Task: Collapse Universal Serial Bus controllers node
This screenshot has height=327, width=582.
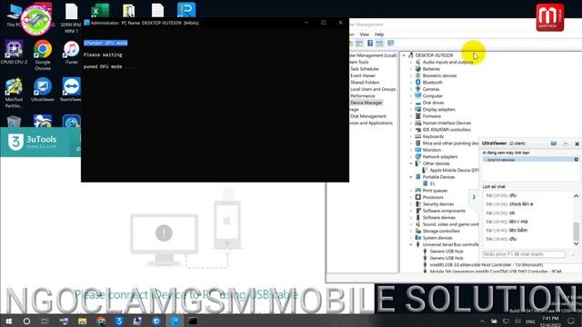Action: coord(411,244)
